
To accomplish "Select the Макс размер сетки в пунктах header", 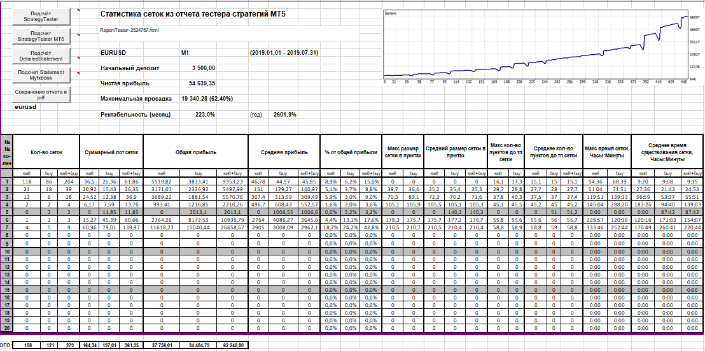I will click(403, 152).
